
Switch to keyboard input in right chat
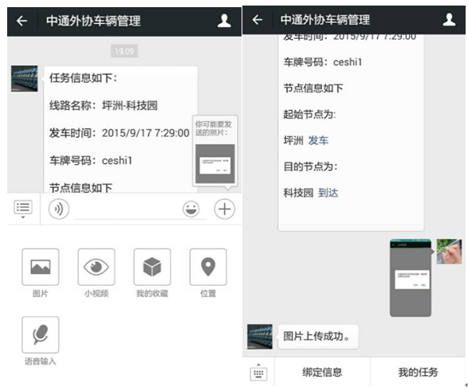(x=258, y=373)
